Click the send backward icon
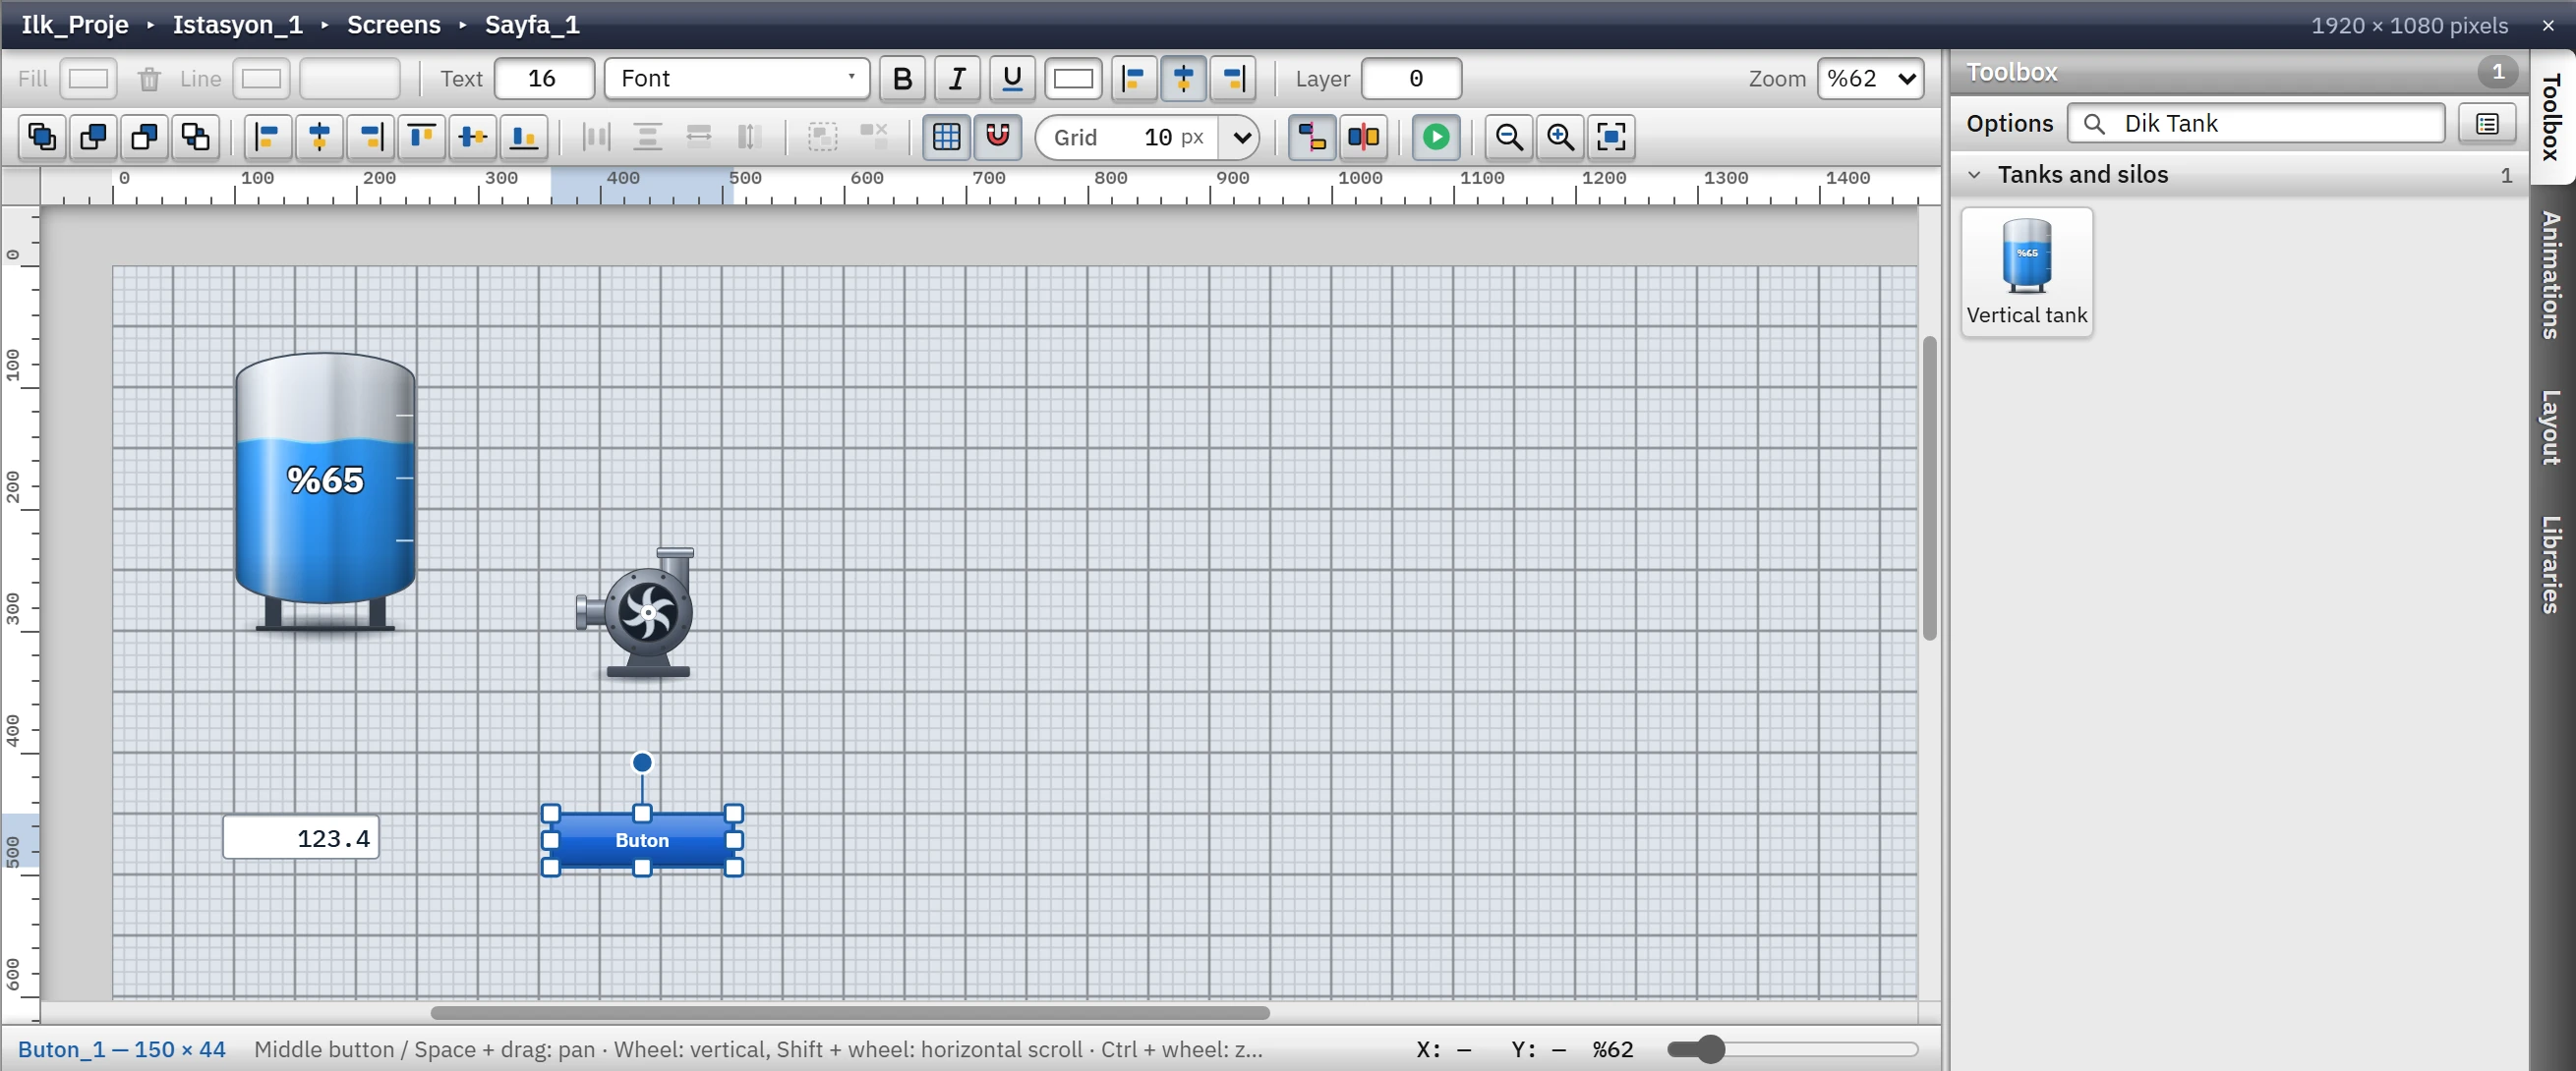 tap(144, 137)
